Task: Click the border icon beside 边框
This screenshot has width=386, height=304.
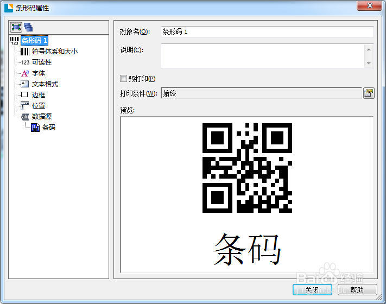Action: coord(24,94)
